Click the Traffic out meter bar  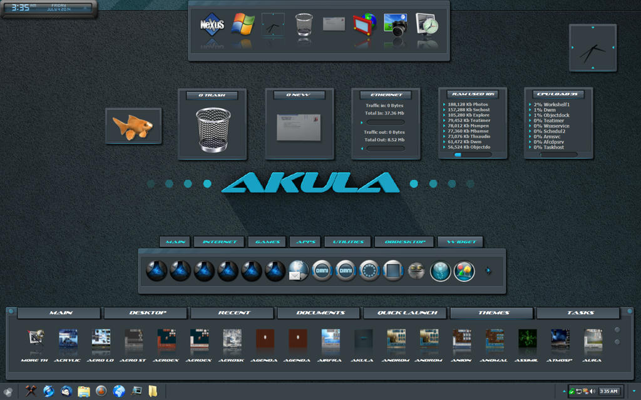point(386,149)
